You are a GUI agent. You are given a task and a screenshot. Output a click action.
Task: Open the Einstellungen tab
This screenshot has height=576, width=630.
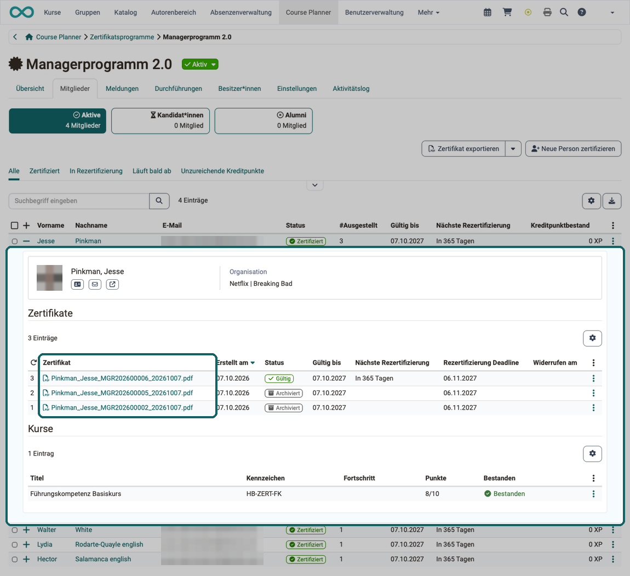pos(297,88)
